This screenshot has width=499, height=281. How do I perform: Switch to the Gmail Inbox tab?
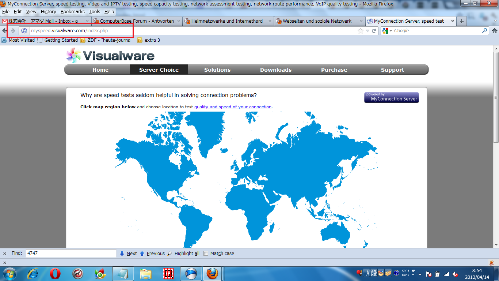[46, 21]
